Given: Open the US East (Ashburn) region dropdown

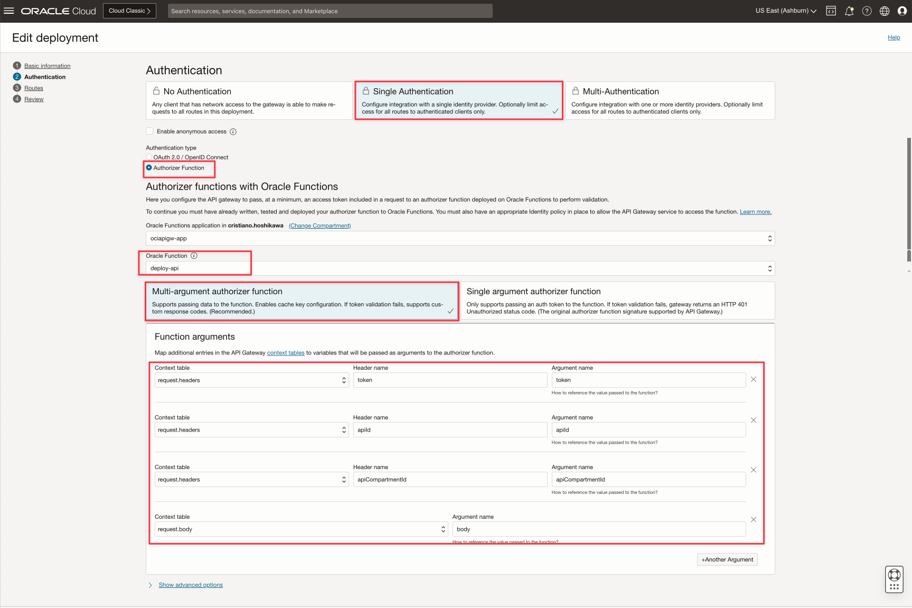Looking at the screenshot, I should pyautogui.click(x=785, y=11).
